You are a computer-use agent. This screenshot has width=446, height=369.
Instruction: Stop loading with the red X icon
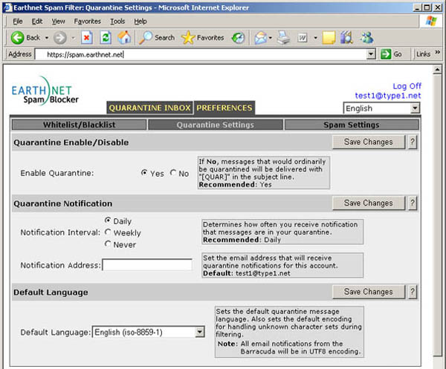coord(87,38)
